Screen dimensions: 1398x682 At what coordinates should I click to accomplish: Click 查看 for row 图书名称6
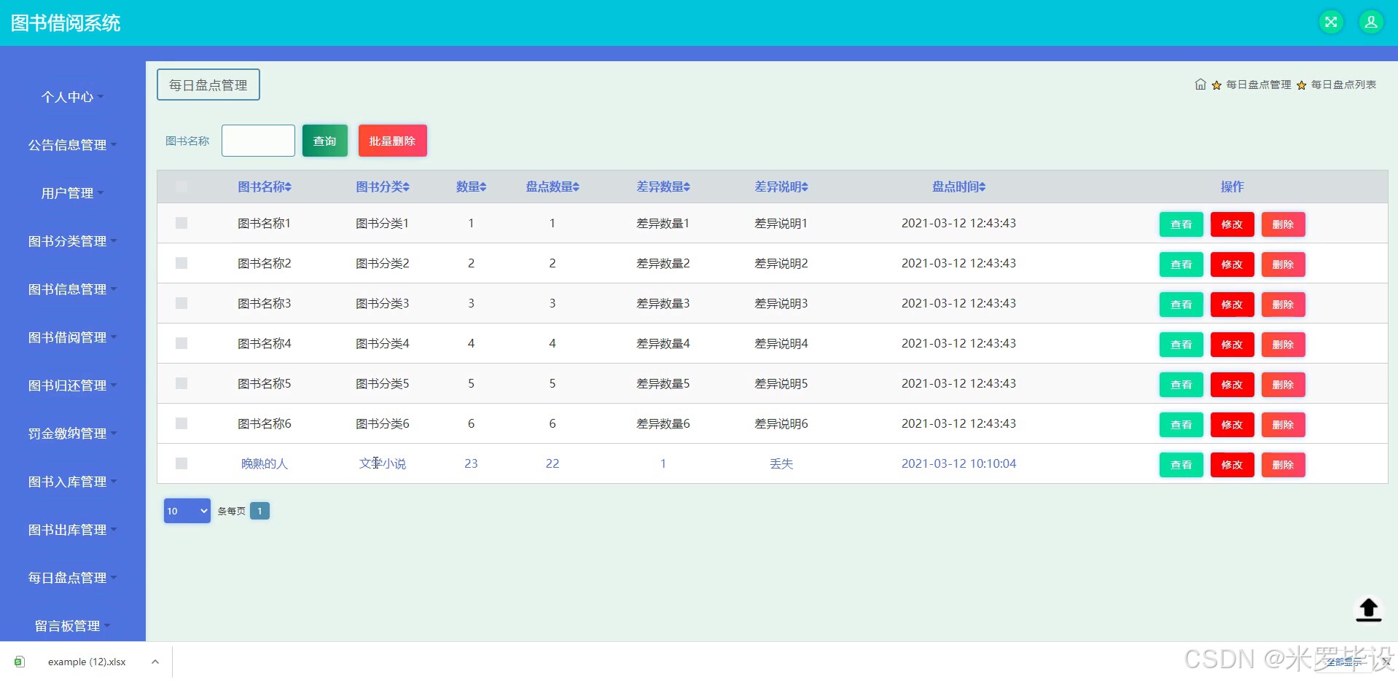click(x=1181, y=425)
